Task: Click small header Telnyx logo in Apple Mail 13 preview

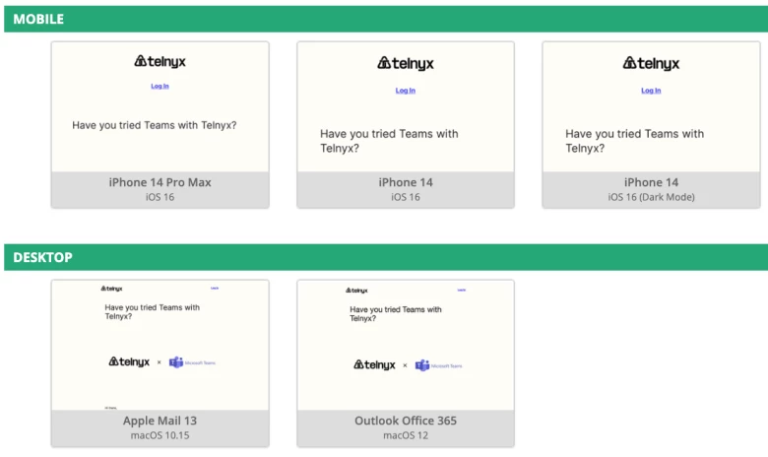Action: coord(111,289)
